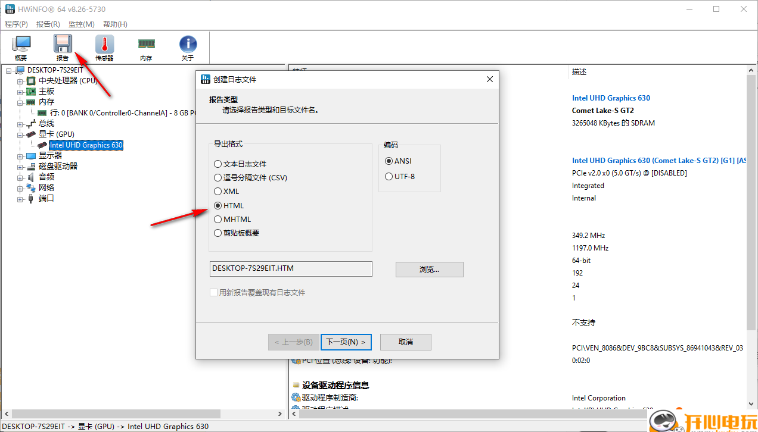Open the 监控(M) menu
758x432 pixels.
point(80,24)
